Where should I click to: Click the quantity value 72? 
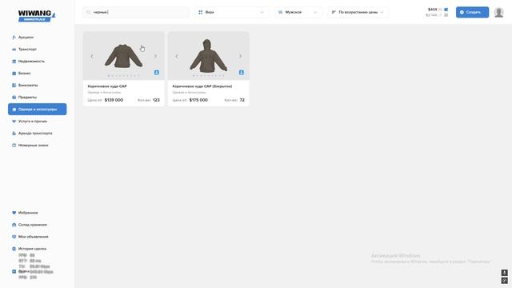coord(242,100)
